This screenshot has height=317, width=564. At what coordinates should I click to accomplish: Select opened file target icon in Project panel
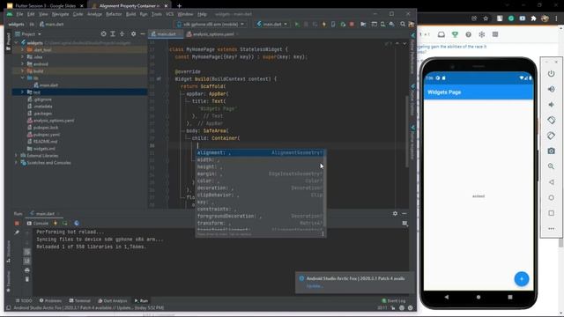(x=104, y=33)
